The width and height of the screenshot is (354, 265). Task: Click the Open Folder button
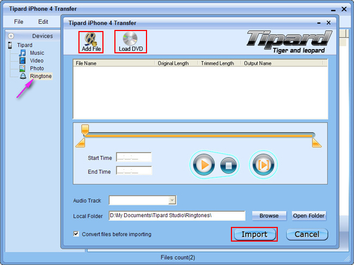pyautogui.click(x=309, y=216)
